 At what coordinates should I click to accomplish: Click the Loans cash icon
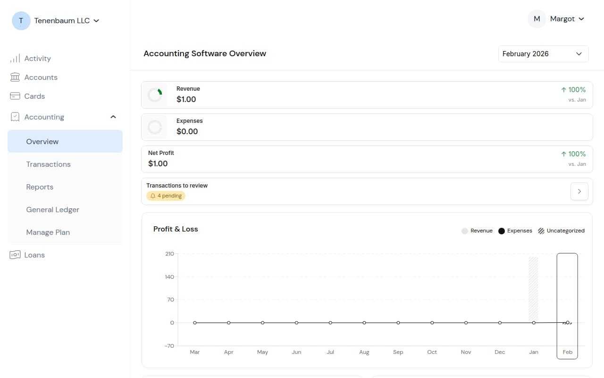[15, 255]
